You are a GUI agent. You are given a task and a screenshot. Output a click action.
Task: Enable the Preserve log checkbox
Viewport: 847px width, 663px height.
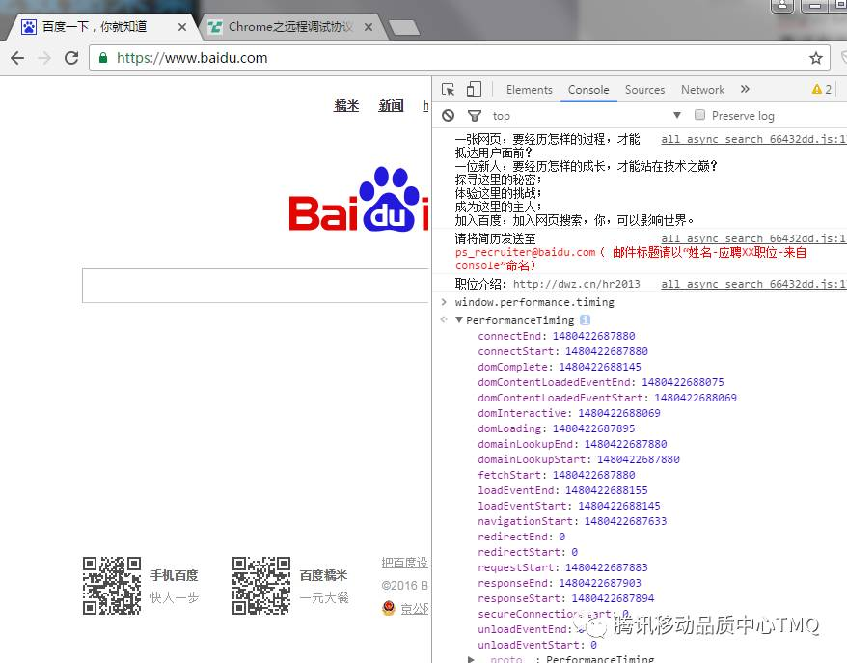point(699,115)
